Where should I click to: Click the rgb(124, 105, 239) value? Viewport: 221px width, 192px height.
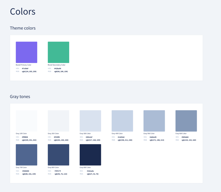point(29,72)
